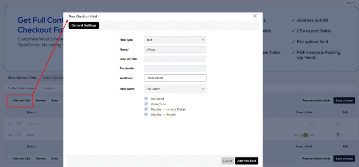359x167 pixels.
Task: Open the Validation select box
Action: coord(175,78)
